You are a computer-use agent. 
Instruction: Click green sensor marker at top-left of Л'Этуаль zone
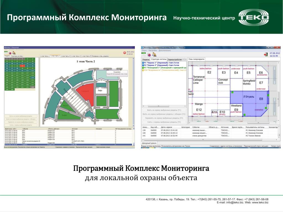click(232, 92)
